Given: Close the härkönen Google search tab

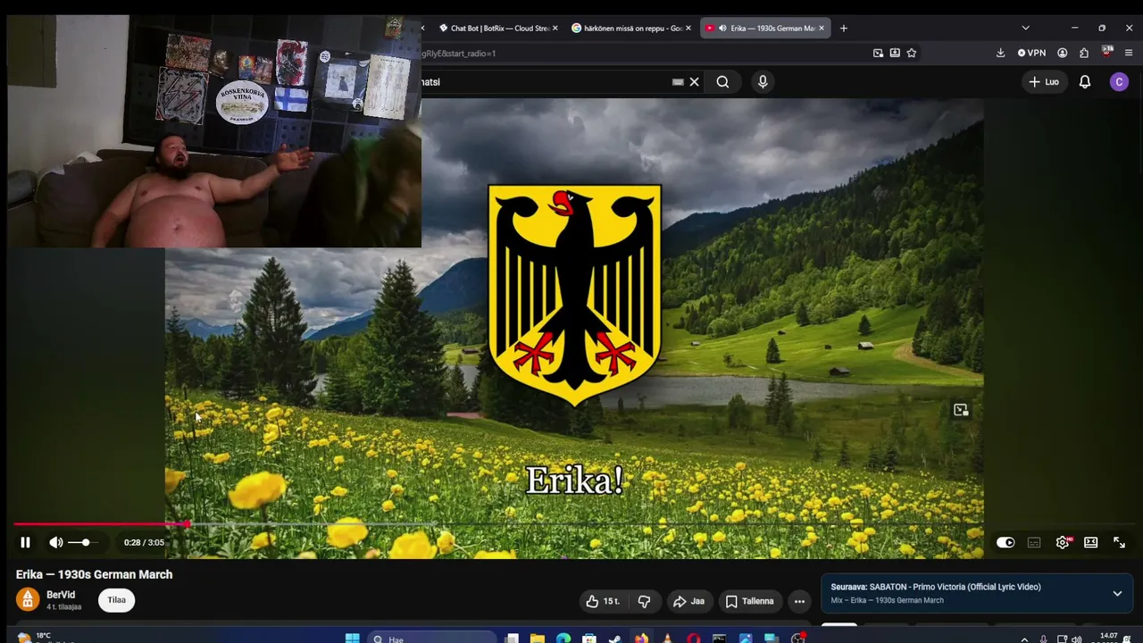Looking at the screenshot, I should click(688, 29).
